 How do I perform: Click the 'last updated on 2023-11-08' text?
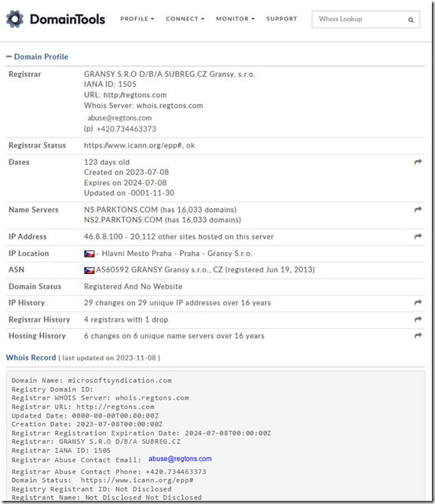[109, 358]
